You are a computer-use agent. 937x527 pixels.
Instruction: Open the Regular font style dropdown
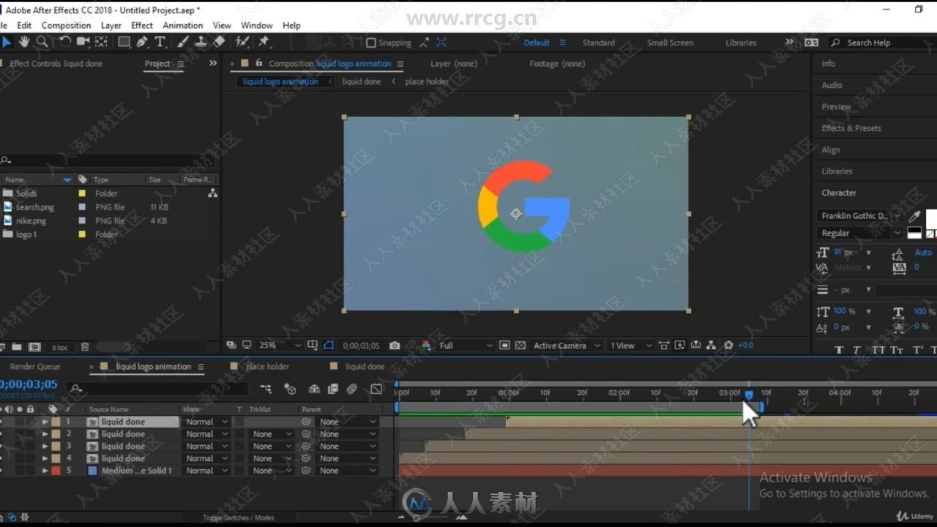click(860, 233)
